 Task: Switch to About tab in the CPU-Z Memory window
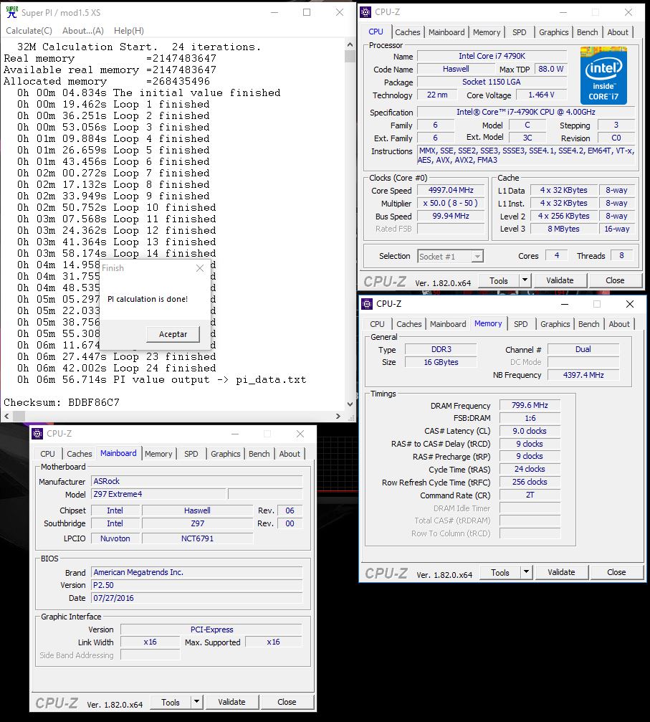[619, 324]
